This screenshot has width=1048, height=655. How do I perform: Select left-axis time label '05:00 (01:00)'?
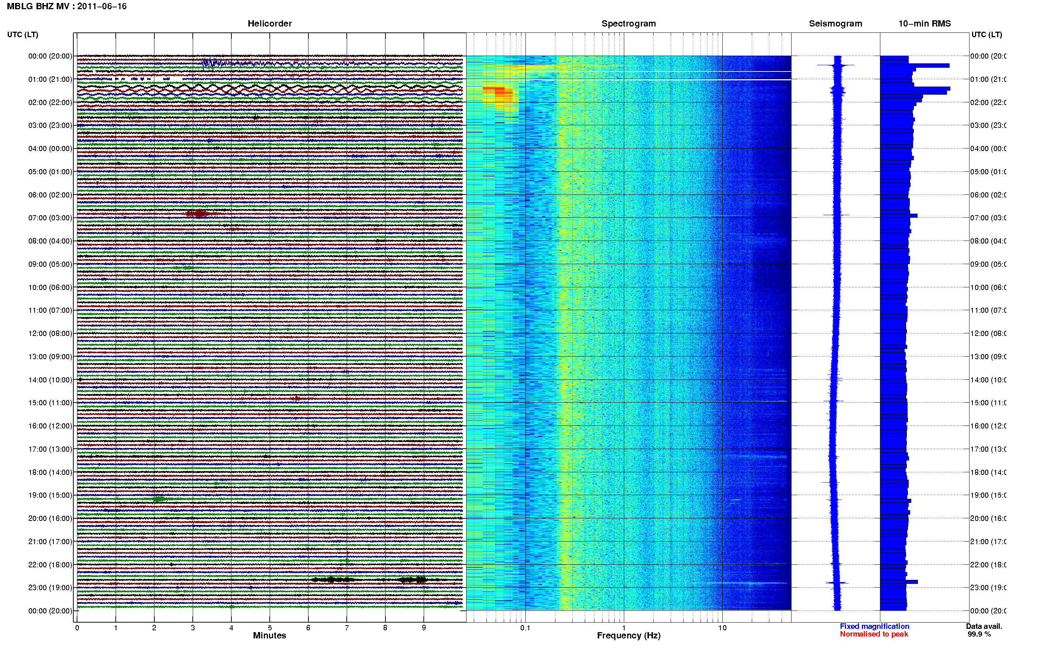click(50, 172)
